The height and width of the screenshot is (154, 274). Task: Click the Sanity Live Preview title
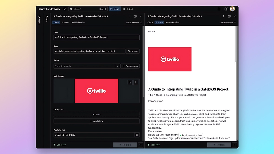pos(49,9)
